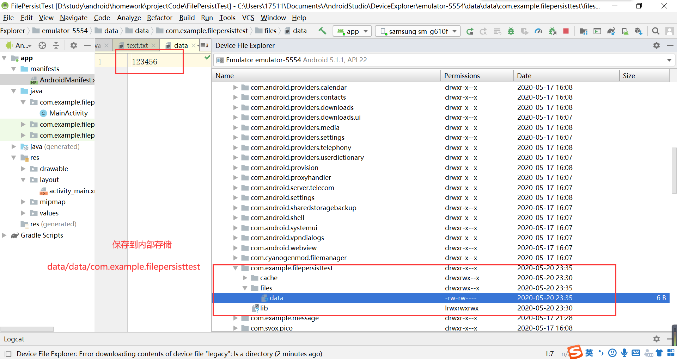The image size is (677, 359).
Task: Open the Emulator emulator-5554 device selector
Action: point(444,60)
